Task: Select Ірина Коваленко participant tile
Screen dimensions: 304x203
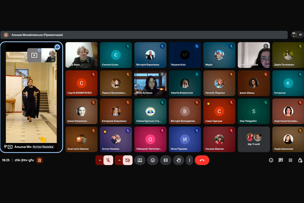Action: [81, 111]
